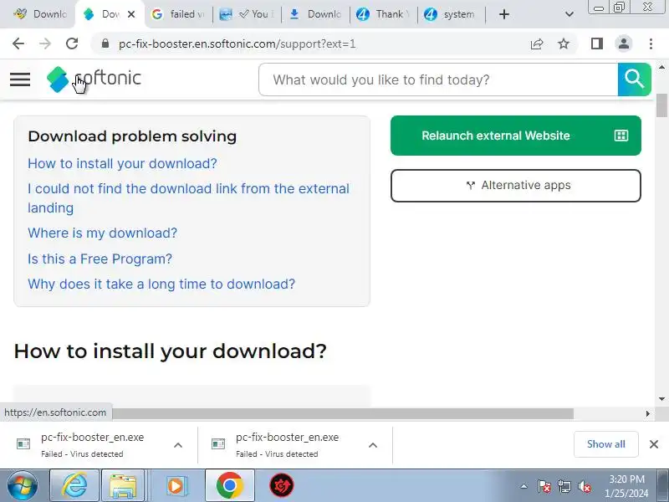Screen dimensions: 669x502
Task: Click Chrome icon in taskbar
Action: [229, 485]
